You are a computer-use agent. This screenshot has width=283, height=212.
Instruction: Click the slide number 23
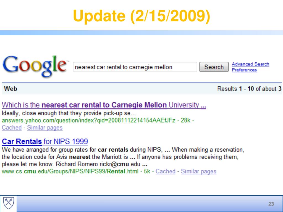coord(271,204)
